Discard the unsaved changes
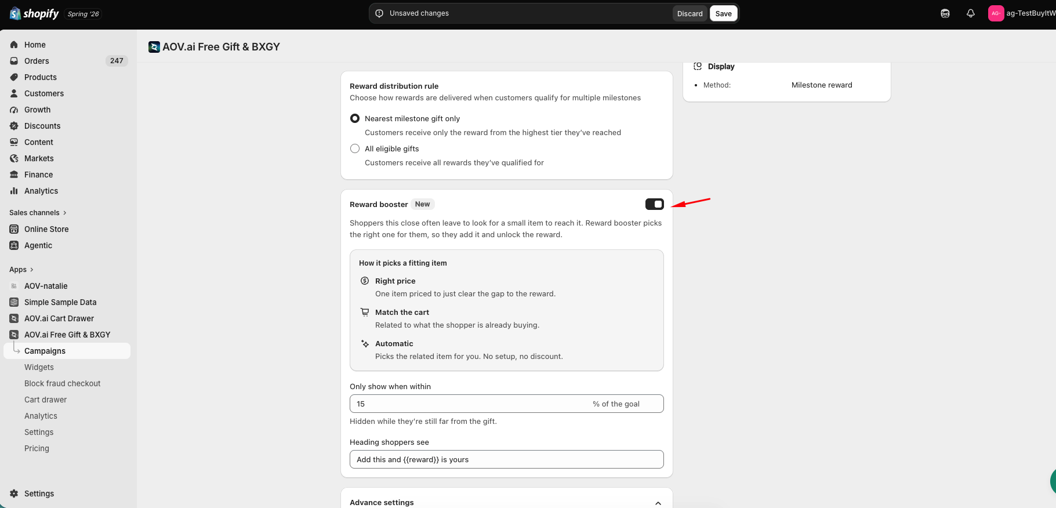The width and height of the screenshot is (1056, 508). click(x=690, y=13)
